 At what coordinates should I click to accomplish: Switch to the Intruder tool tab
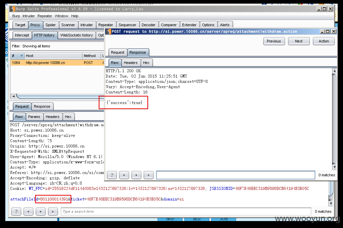87,25
